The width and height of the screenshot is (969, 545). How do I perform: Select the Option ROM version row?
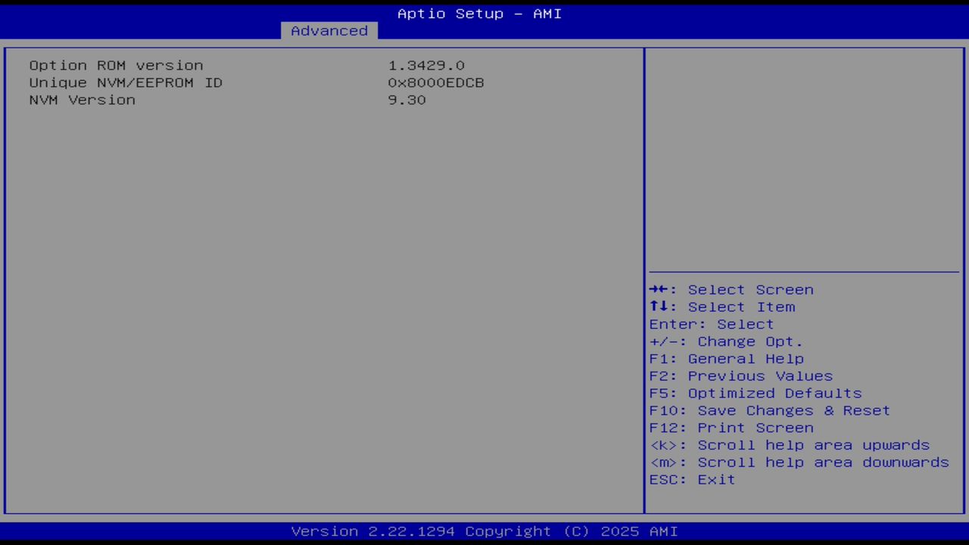click(116, 65)
